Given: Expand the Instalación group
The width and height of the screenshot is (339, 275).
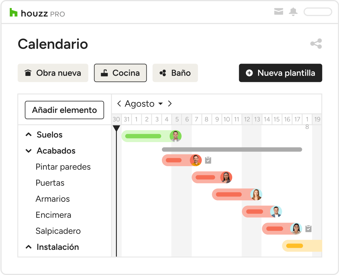Looking at the screenshot, I should 28,247.
